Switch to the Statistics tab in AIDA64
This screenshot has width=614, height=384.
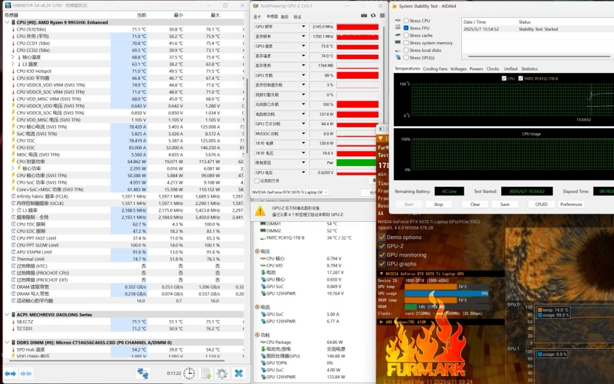(x=529, y=69)
